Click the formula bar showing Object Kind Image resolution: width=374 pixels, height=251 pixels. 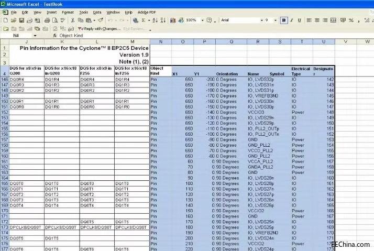point(215,36)
